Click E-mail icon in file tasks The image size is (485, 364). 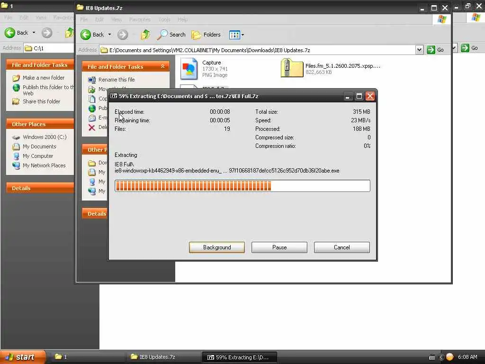(x=92, y=118)
